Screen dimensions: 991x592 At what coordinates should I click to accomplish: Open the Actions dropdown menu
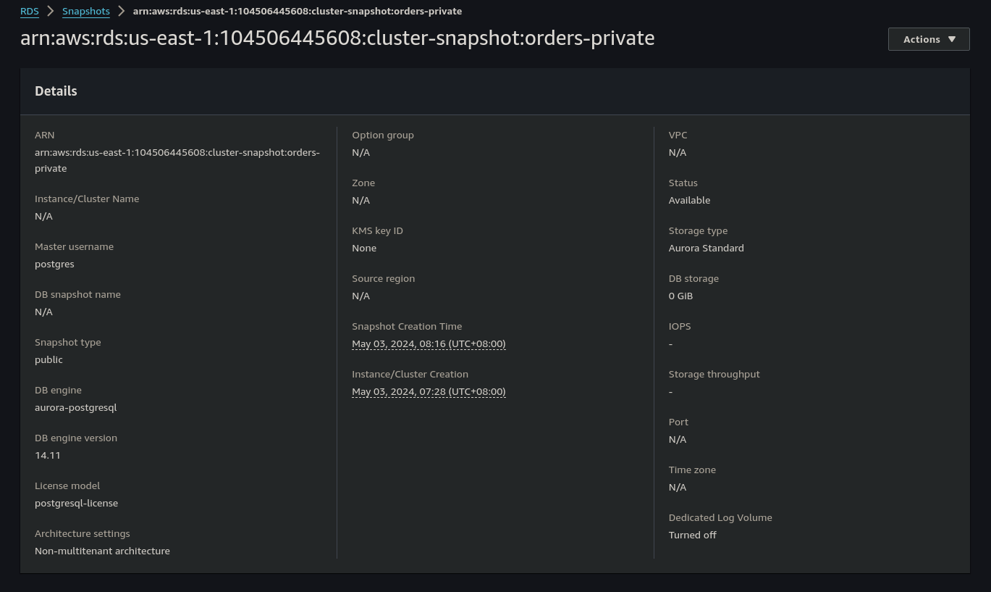pyautogui.click(x=928, y=39)
